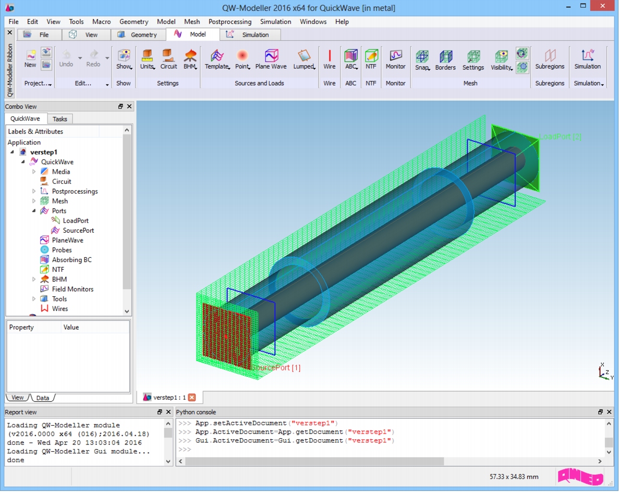Viewport: 619px width, 492px height.
Task: Open the ABC absorbing boundary tool
Action: (x=351, y=59)
